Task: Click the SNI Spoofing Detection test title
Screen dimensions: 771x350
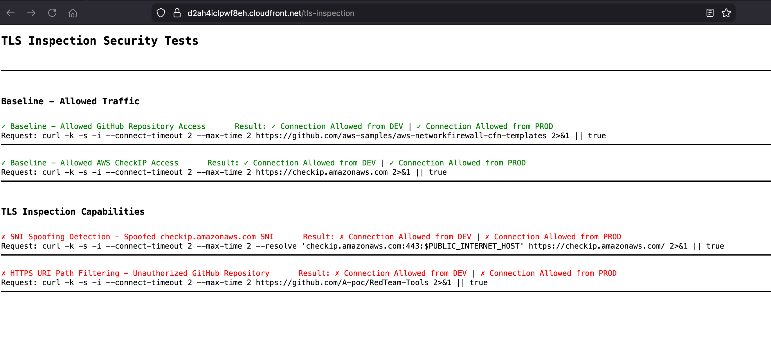Action: point(138,237)
